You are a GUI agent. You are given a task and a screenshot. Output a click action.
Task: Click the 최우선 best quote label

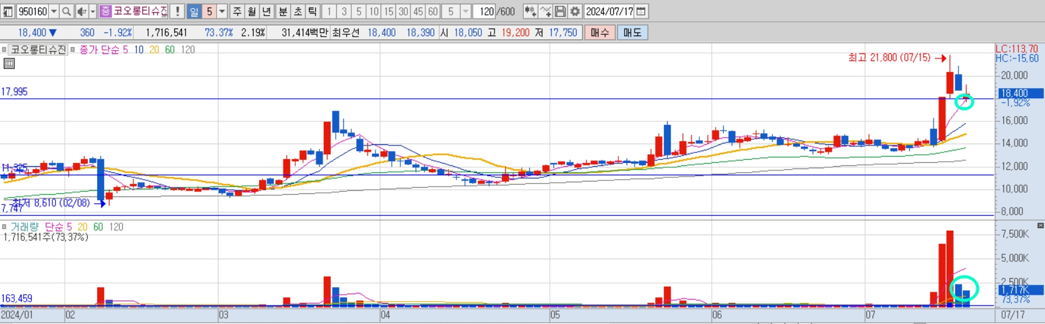tap(346, 32)
